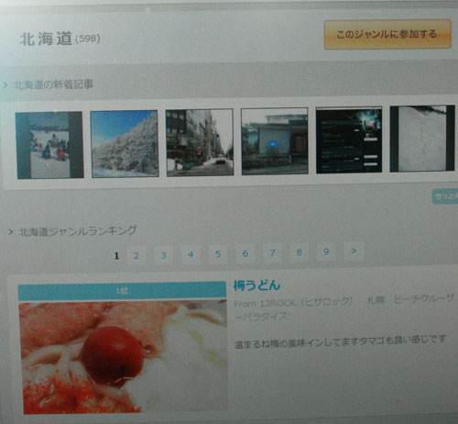Screen dimensions: 458x424
Task: Expand the 北海道ジャンルランキング section chevron
Action: coord(11,232)
